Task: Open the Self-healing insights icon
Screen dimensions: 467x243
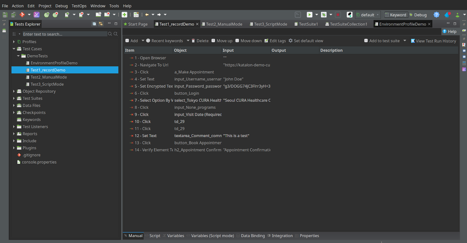Action: coord(36,15)
